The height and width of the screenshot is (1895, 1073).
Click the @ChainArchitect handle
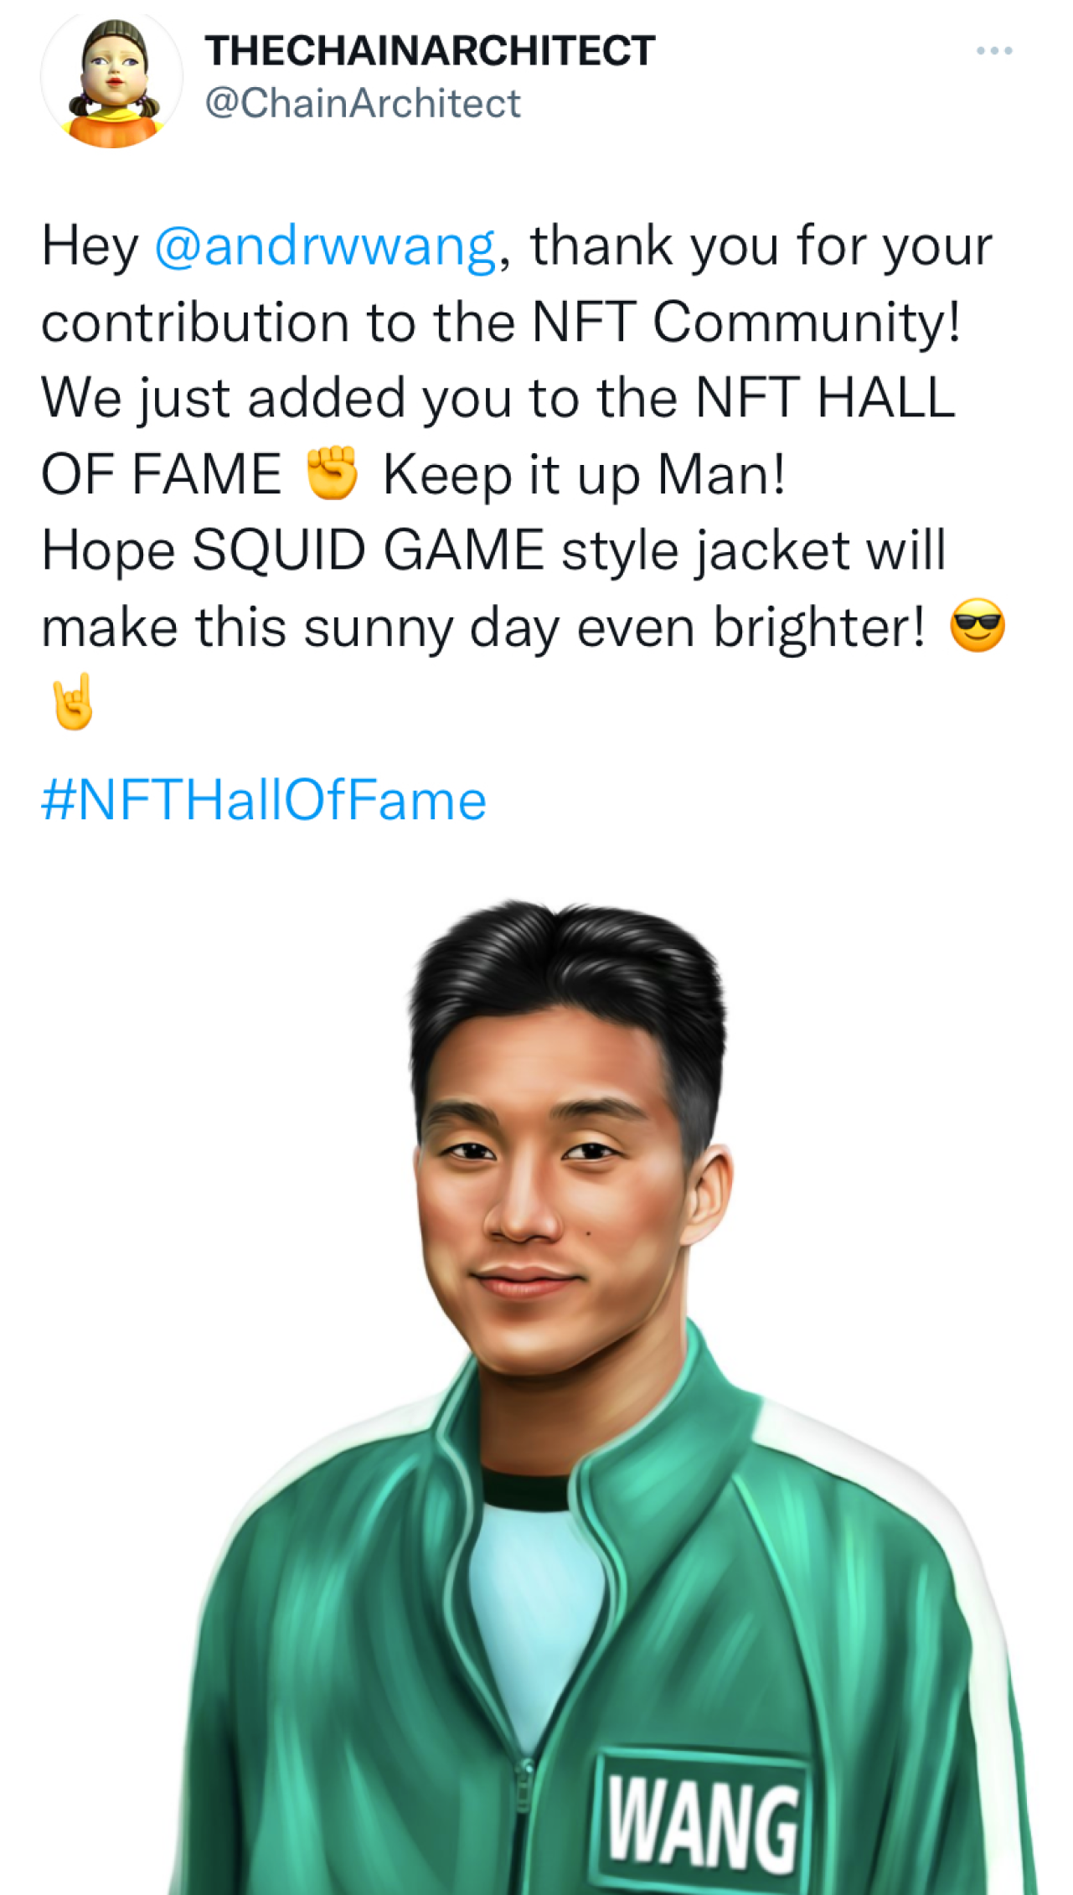tap(363, 104)
